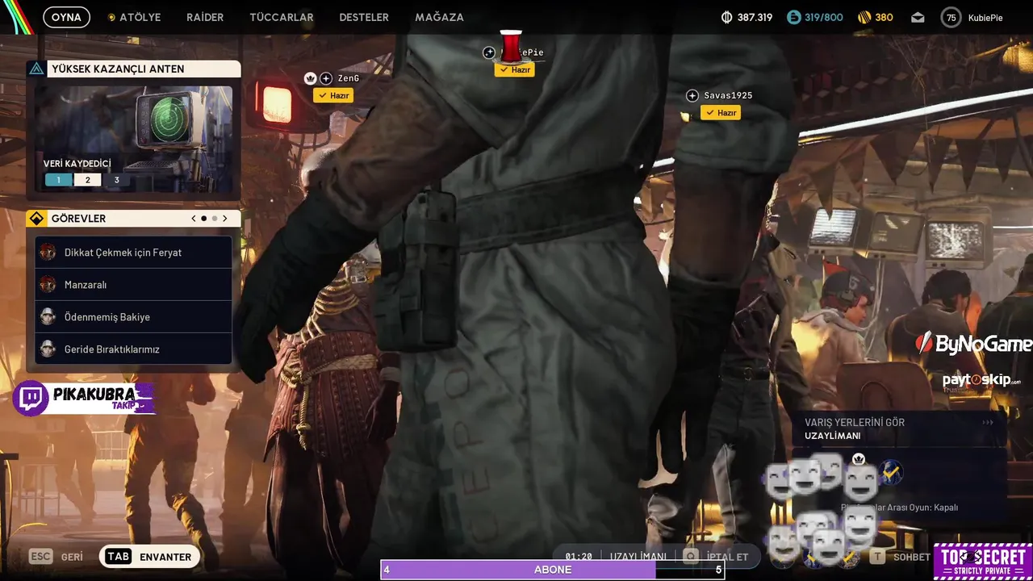Click the ByNoGame sponsor logo
Image resolution: width=1033 pixels, height=581 pixels.
click(974, 344)
